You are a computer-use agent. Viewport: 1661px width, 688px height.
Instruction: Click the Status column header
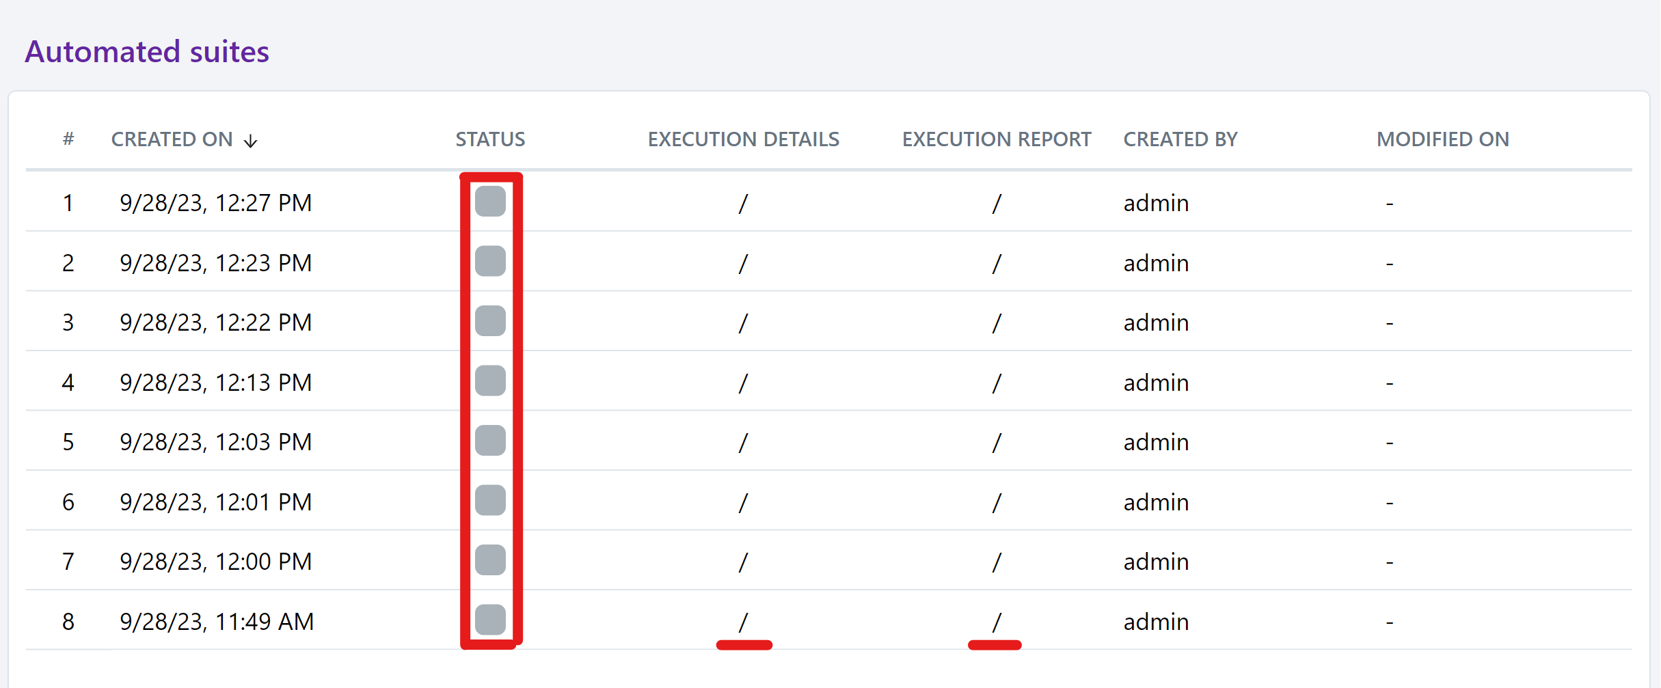[490, 139]
